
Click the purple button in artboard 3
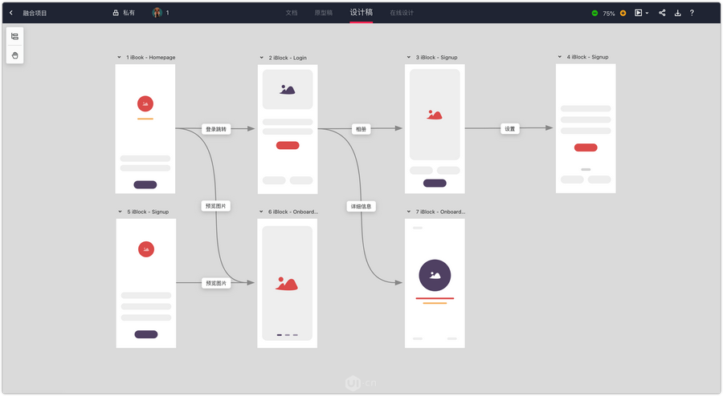click(435, 183)
